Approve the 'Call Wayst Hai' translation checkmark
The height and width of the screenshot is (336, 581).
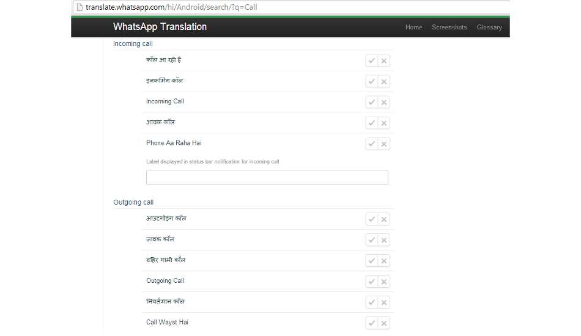(x=372, y=323)
